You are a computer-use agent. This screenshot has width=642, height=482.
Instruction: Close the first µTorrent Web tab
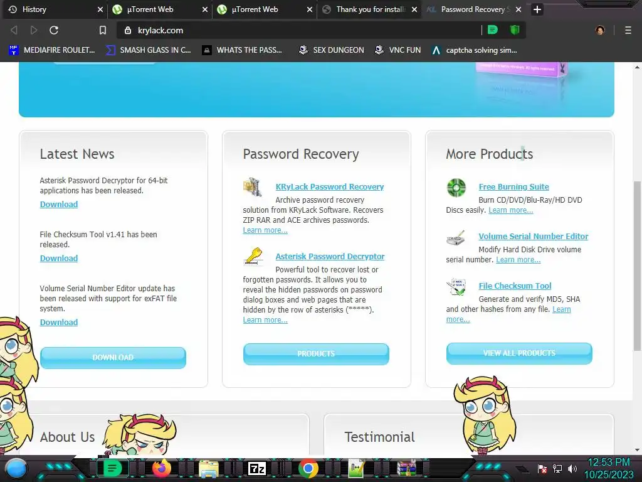pos(205,9)
